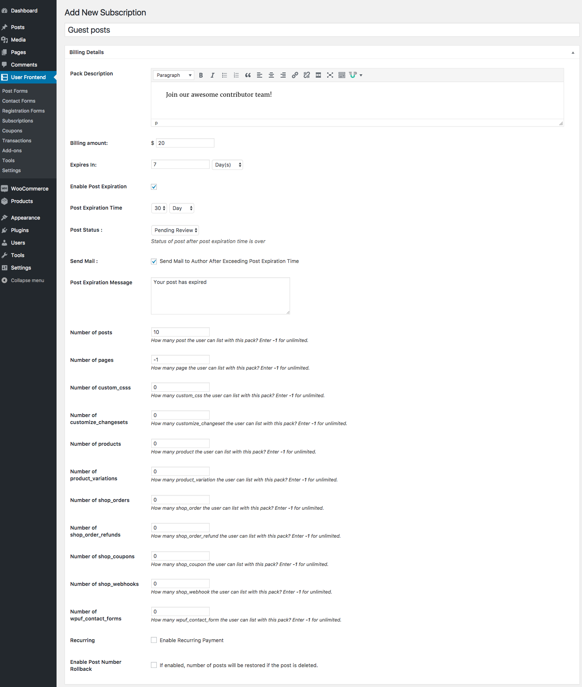The image size is (582, 687).
Task: Open Transactions submenu item
Action: [17, 140]
